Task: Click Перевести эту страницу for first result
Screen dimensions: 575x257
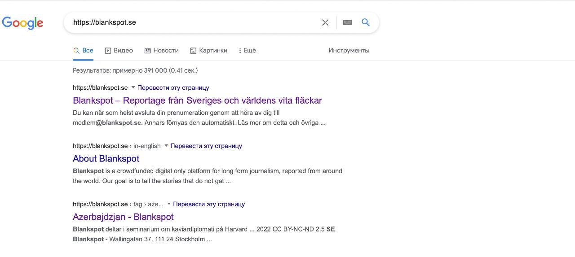Action: 173,88
